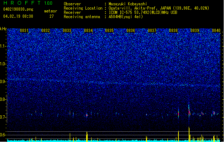Click the HROFFT title text
This screenshot has width=224, height=142.
point(22,3)
